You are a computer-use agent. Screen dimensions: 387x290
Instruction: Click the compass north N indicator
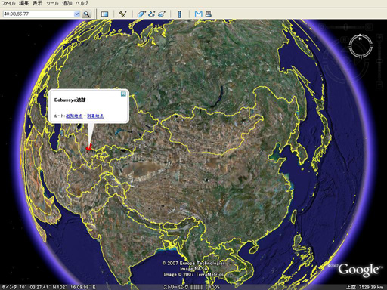click(x=360, y=39)
